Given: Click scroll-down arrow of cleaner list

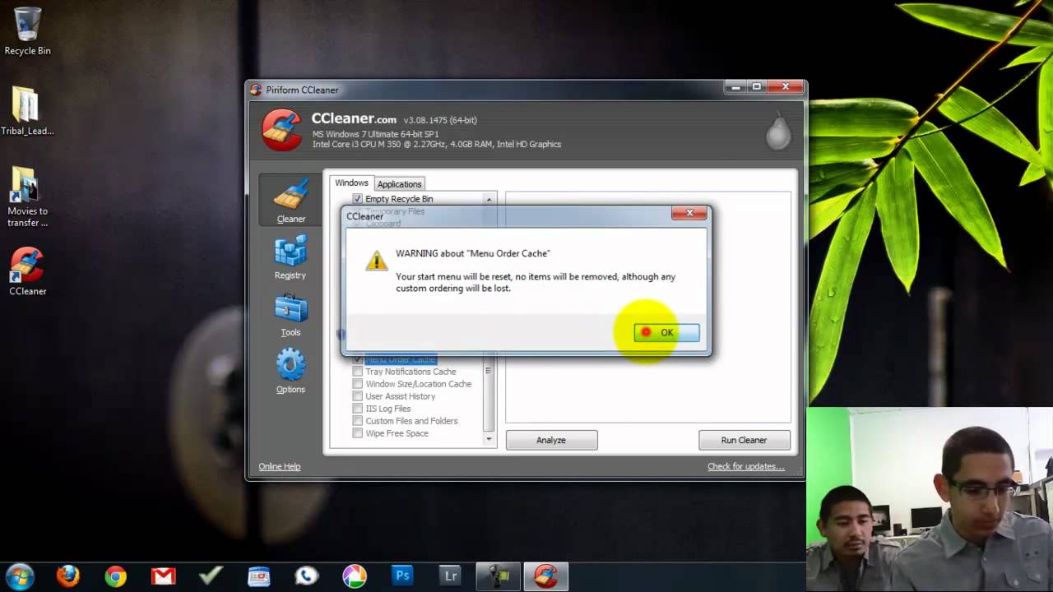Looking at the screenshot, I should pos(489,439).
